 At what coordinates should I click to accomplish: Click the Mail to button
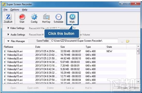pos(88,88)
